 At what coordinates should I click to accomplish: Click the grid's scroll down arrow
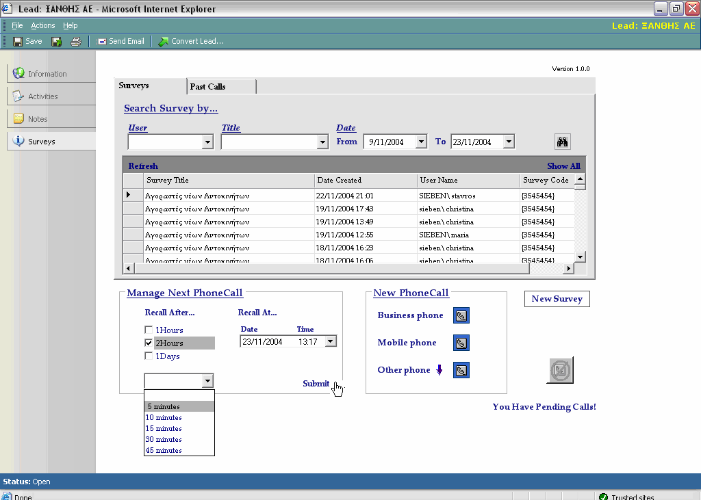580,257
